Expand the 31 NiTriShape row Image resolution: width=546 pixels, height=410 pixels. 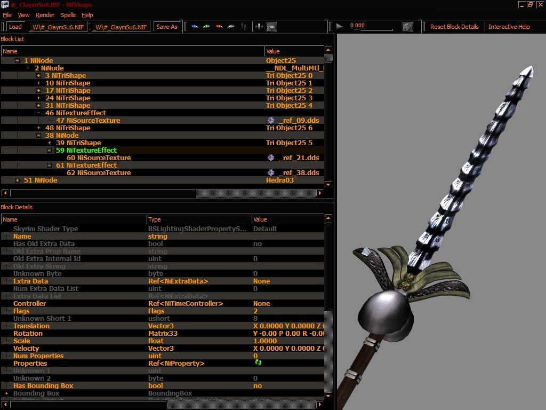tap(38, 106)
